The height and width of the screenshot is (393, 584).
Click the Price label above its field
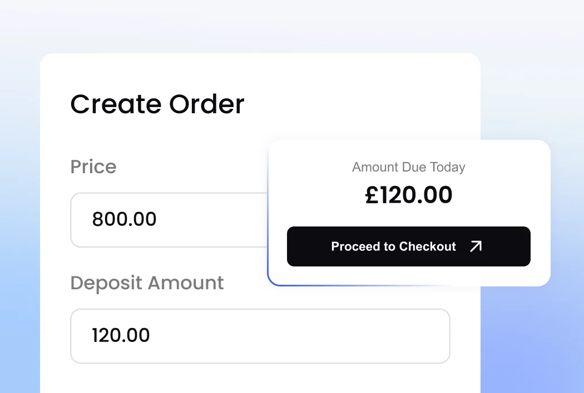[93, 167]
